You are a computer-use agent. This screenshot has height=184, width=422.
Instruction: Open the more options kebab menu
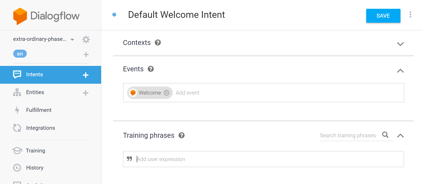tap(410, 15)
